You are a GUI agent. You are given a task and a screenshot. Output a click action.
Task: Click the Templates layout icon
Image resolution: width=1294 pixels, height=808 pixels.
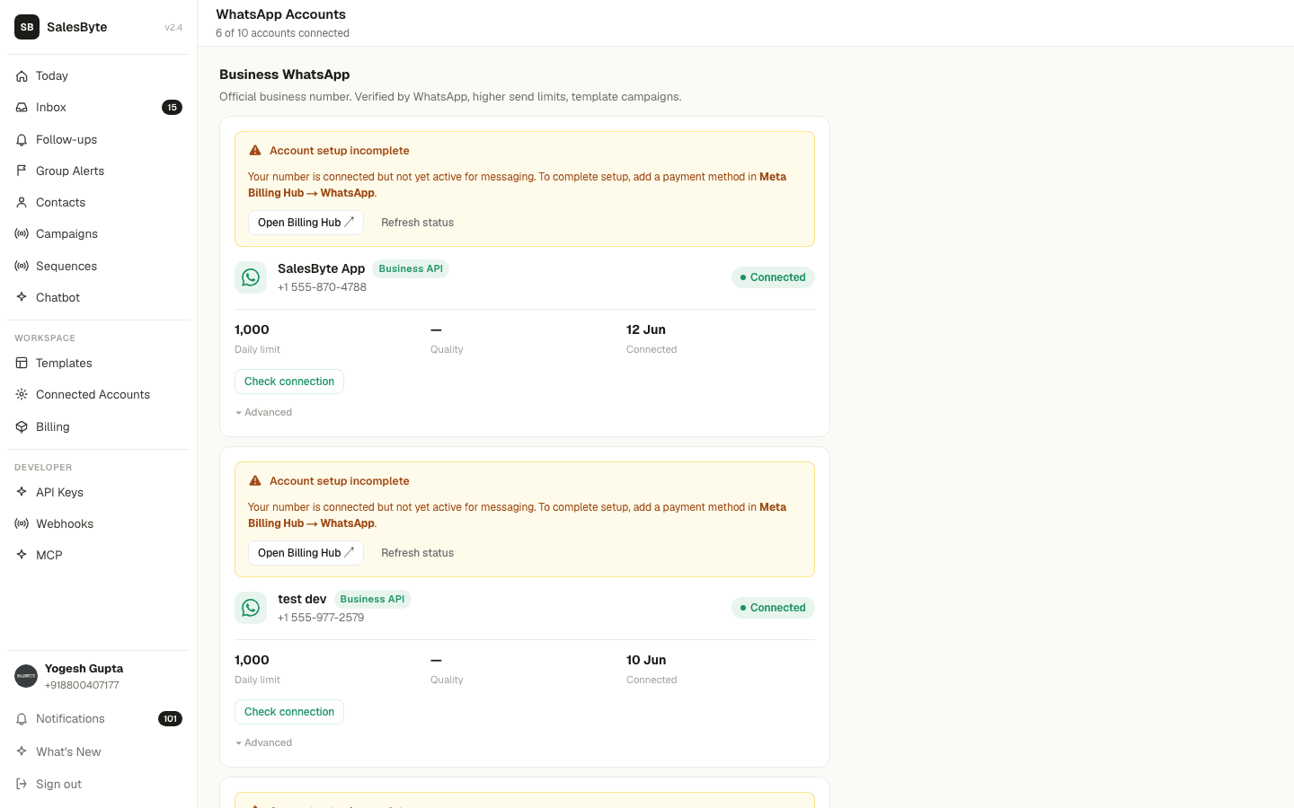[22, 364]
